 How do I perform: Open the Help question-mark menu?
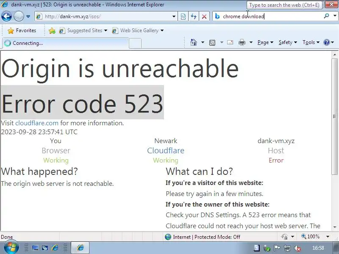pos(328,42)
